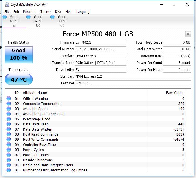Click the Serial Number field

pos(101,49)
